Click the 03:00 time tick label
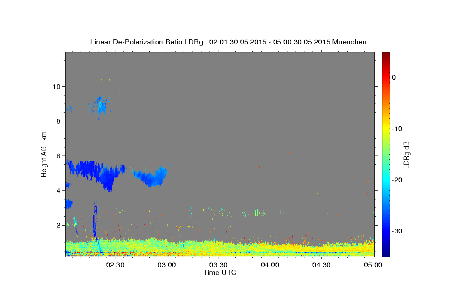The image size is (463, 308). pos(167,265)
